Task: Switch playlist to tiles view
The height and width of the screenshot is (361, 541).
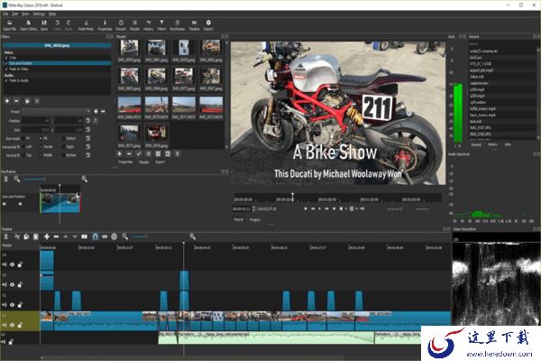Action: 158,153
